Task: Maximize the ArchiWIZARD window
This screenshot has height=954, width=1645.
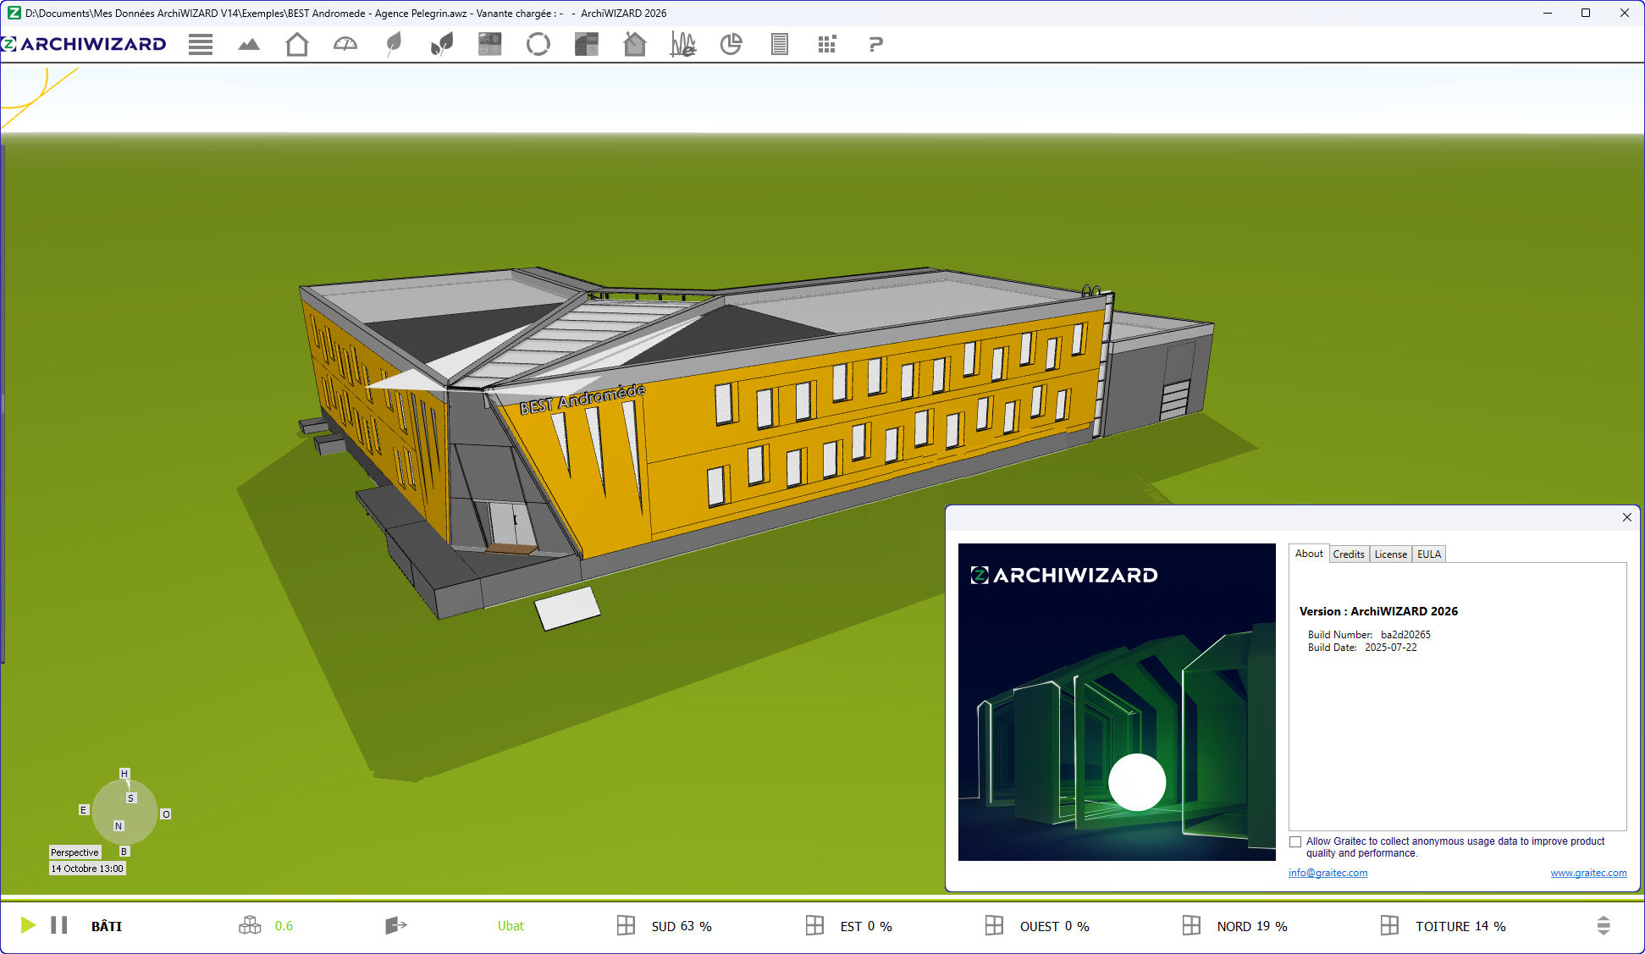Action: pyautogui.click(x=1586, y=13)
